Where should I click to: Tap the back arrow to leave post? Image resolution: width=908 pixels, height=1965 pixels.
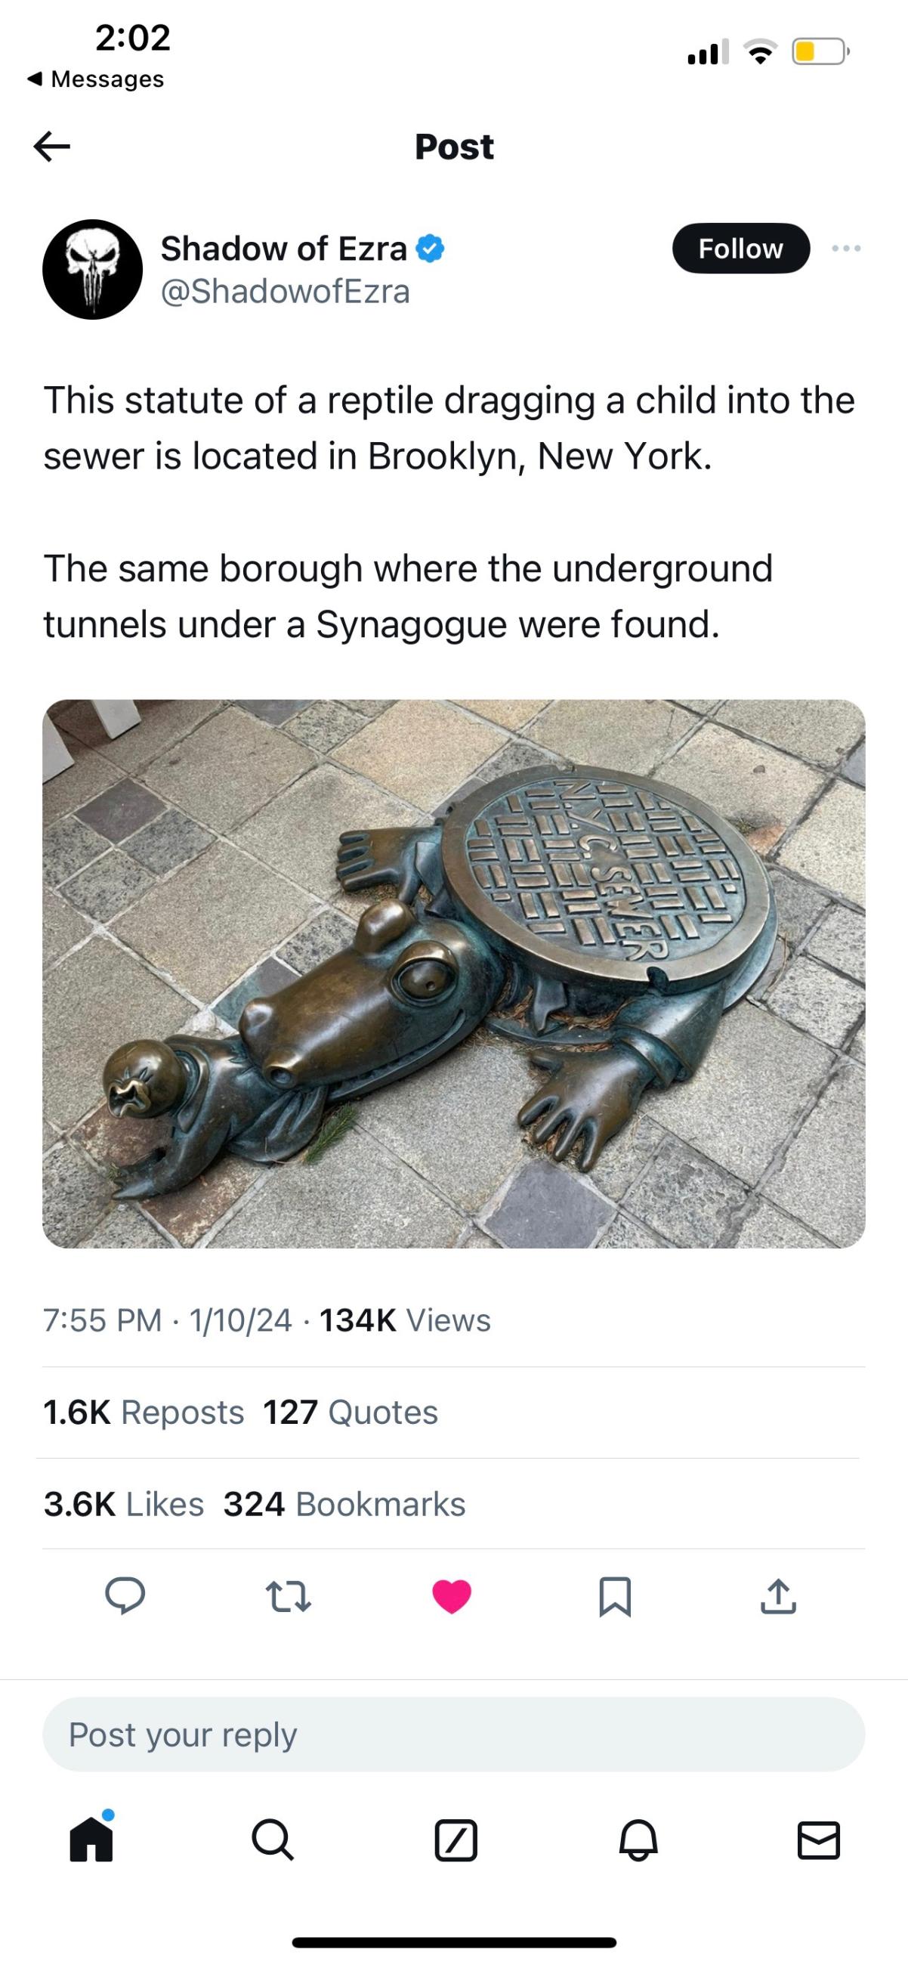[x=52, y=147]
